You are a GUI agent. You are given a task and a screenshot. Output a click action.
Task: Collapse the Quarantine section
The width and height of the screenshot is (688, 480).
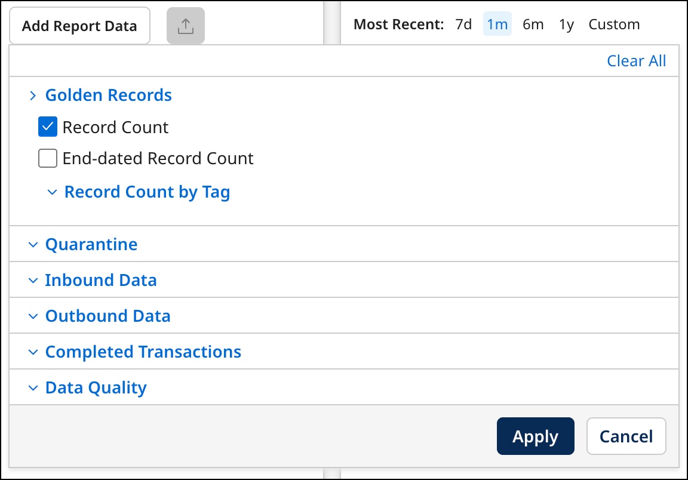coord(33,244)
